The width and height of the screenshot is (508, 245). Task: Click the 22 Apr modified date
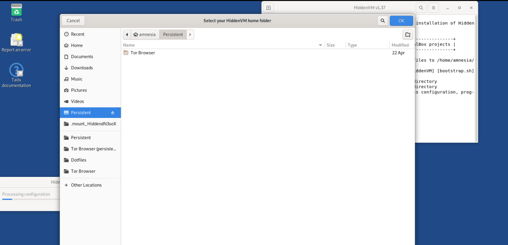[398, 53]
